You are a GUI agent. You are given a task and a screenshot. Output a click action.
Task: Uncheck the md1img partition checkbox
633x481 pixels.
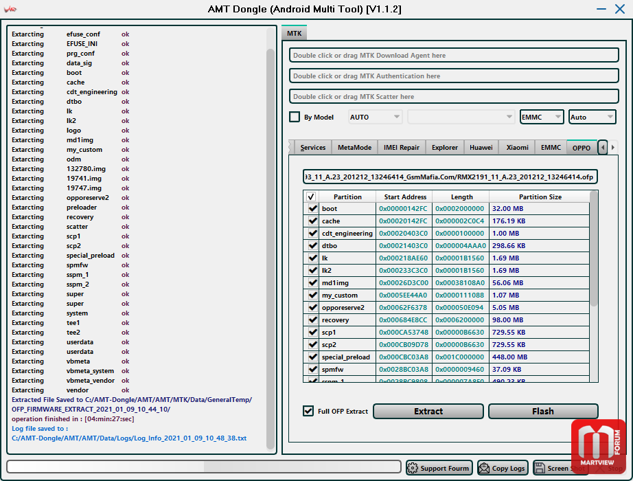coord(313,282)
